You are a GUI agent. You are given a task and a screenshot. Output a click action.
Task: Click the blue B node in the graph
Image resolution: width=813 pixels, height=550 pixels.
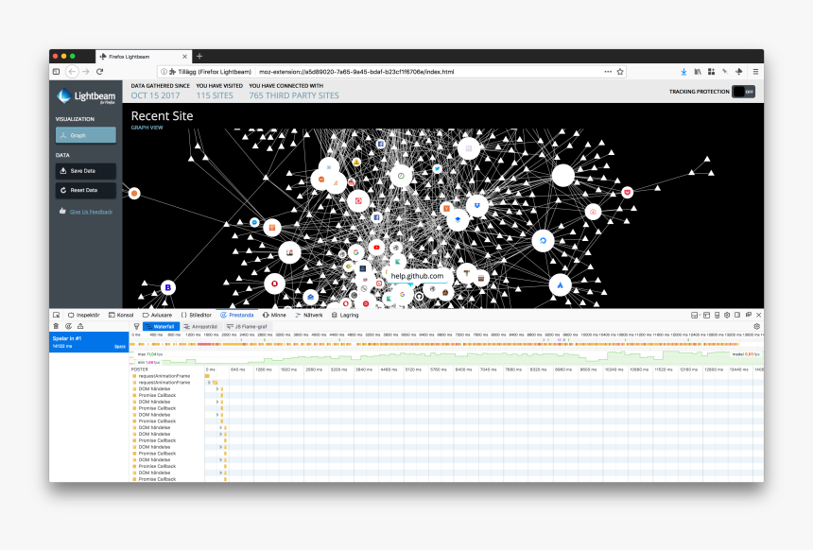[x=167, y=287]
